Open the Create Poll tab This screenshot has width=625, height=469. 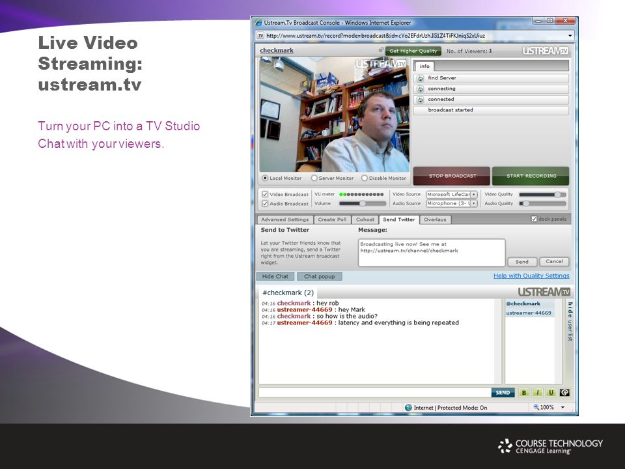tap(332, 220)
